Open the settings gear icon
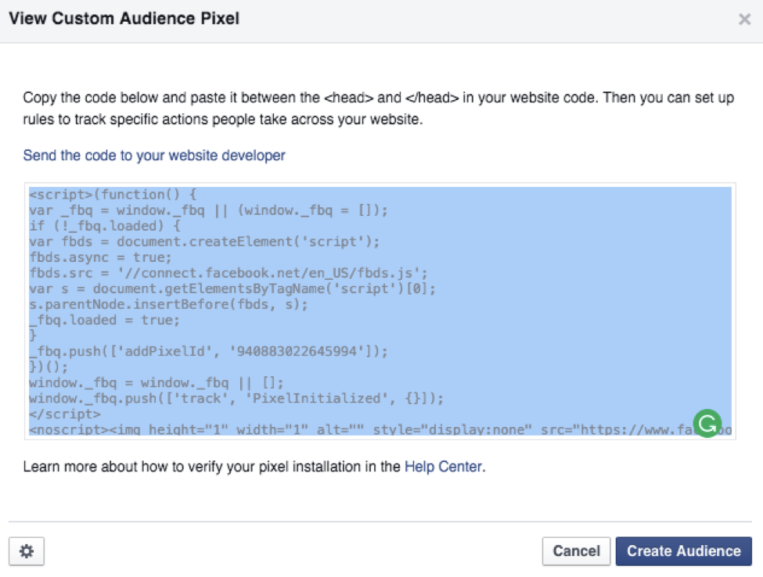Image resolution: width=763 pixels, height=577 pixels. pyautogui.click(x=27, y=551)
